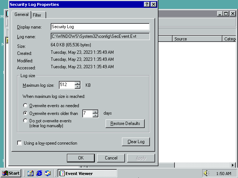Viewport: 238px width, 178px height.
Task: Click the dialog's help question-mark button
Action: 147,4
